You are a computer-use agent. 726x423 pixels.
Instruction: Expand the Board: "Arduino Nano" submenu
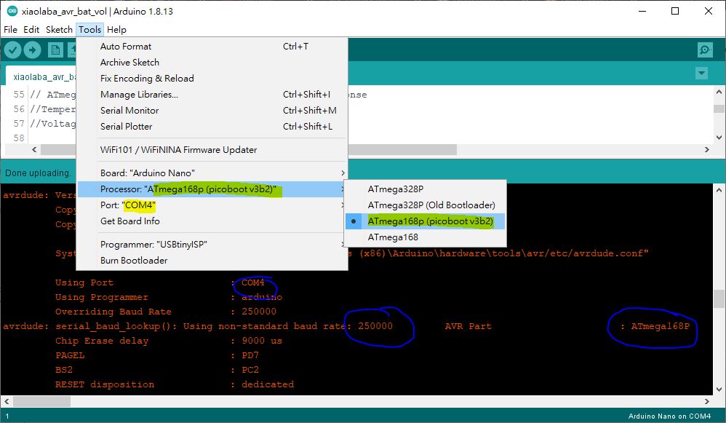click(212, 173)
